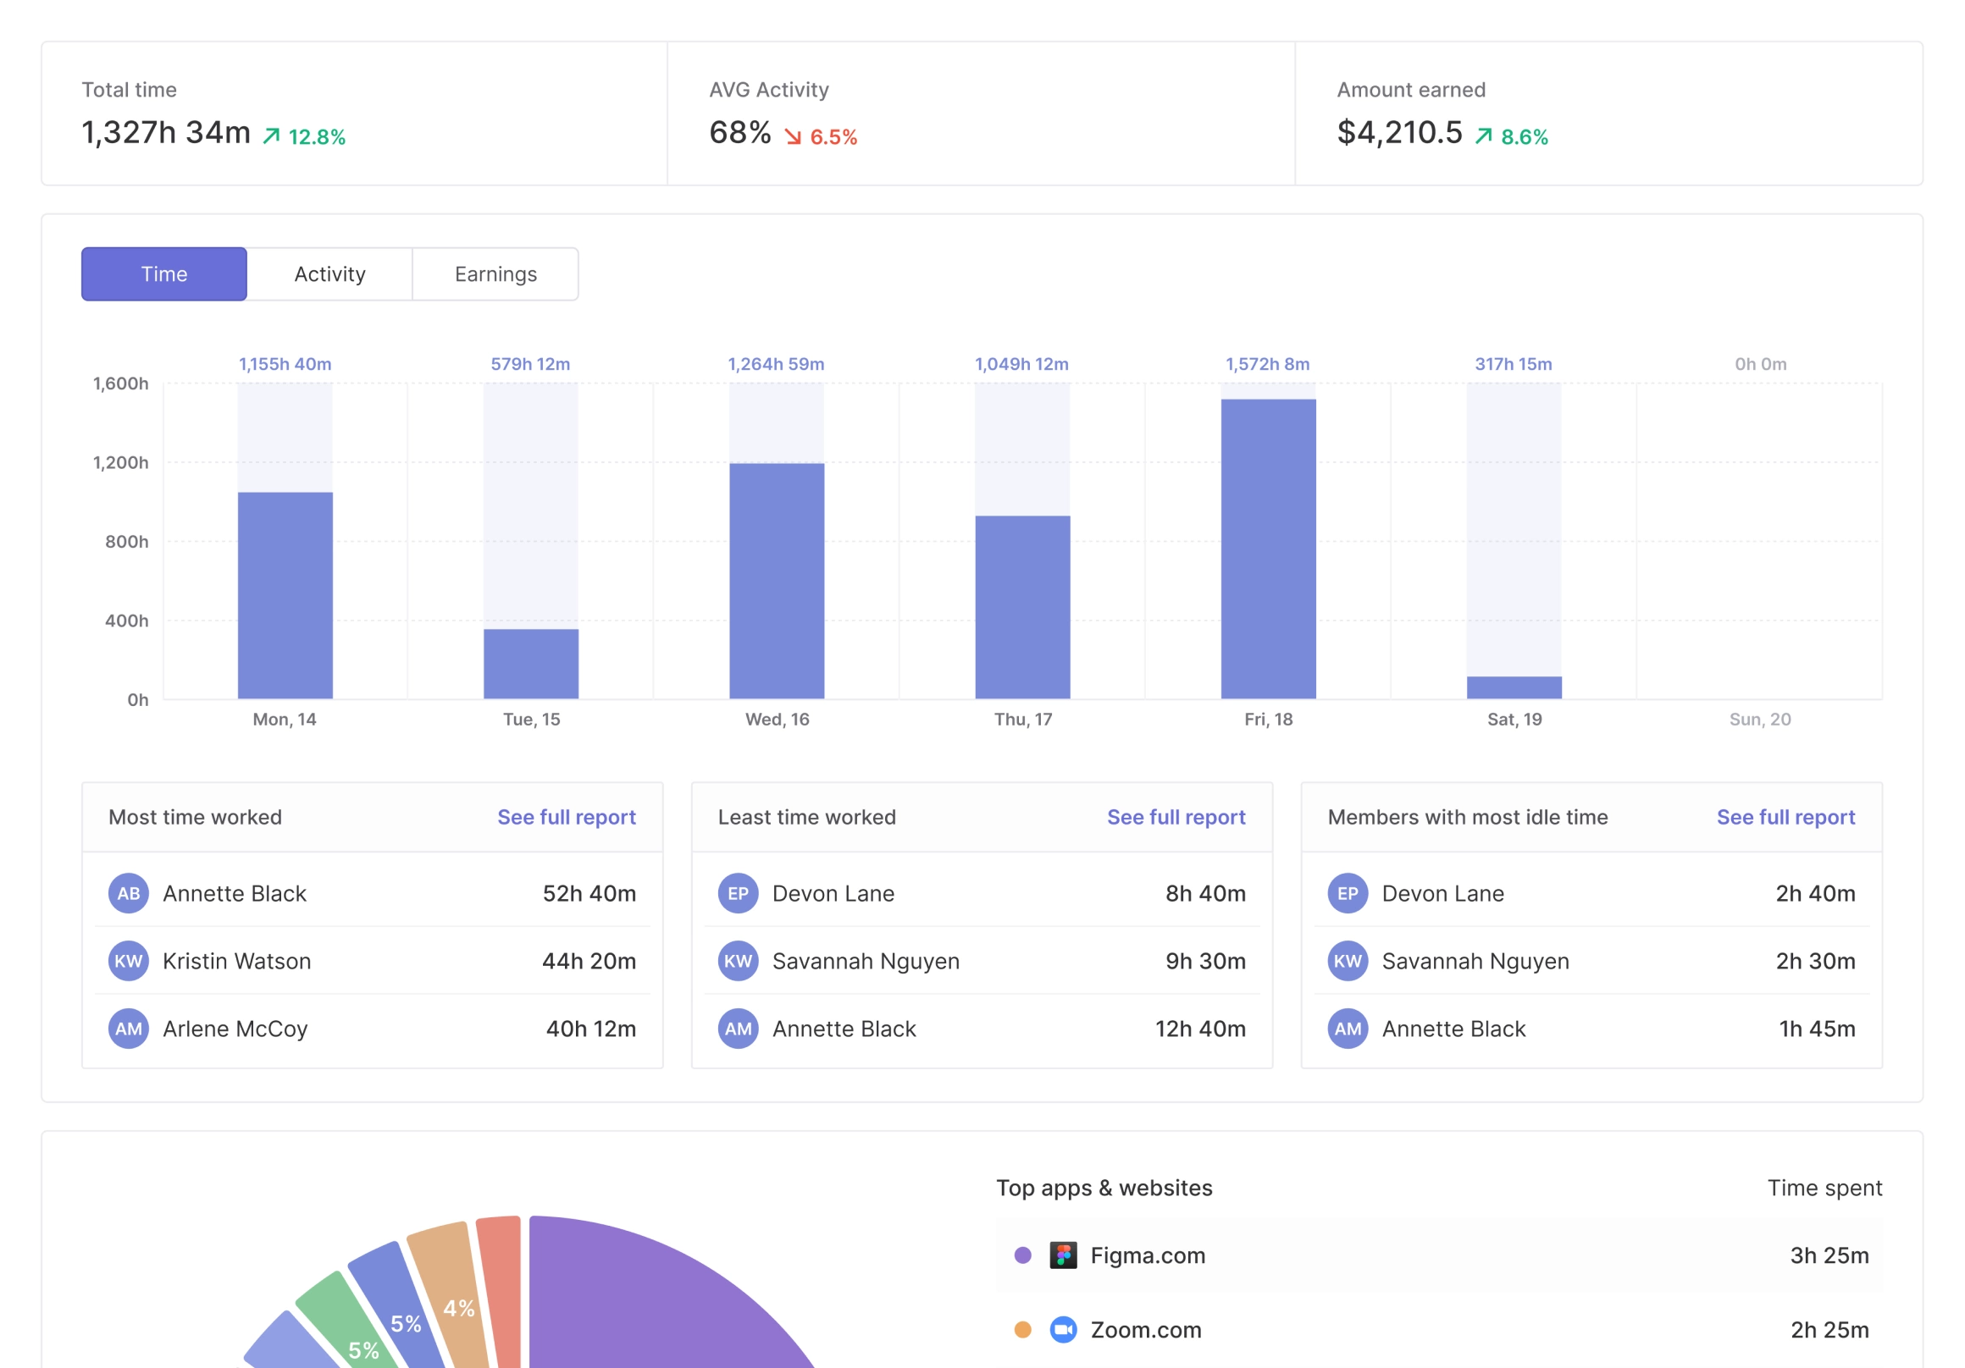Click the AB avatar for Annette Black

129,893
